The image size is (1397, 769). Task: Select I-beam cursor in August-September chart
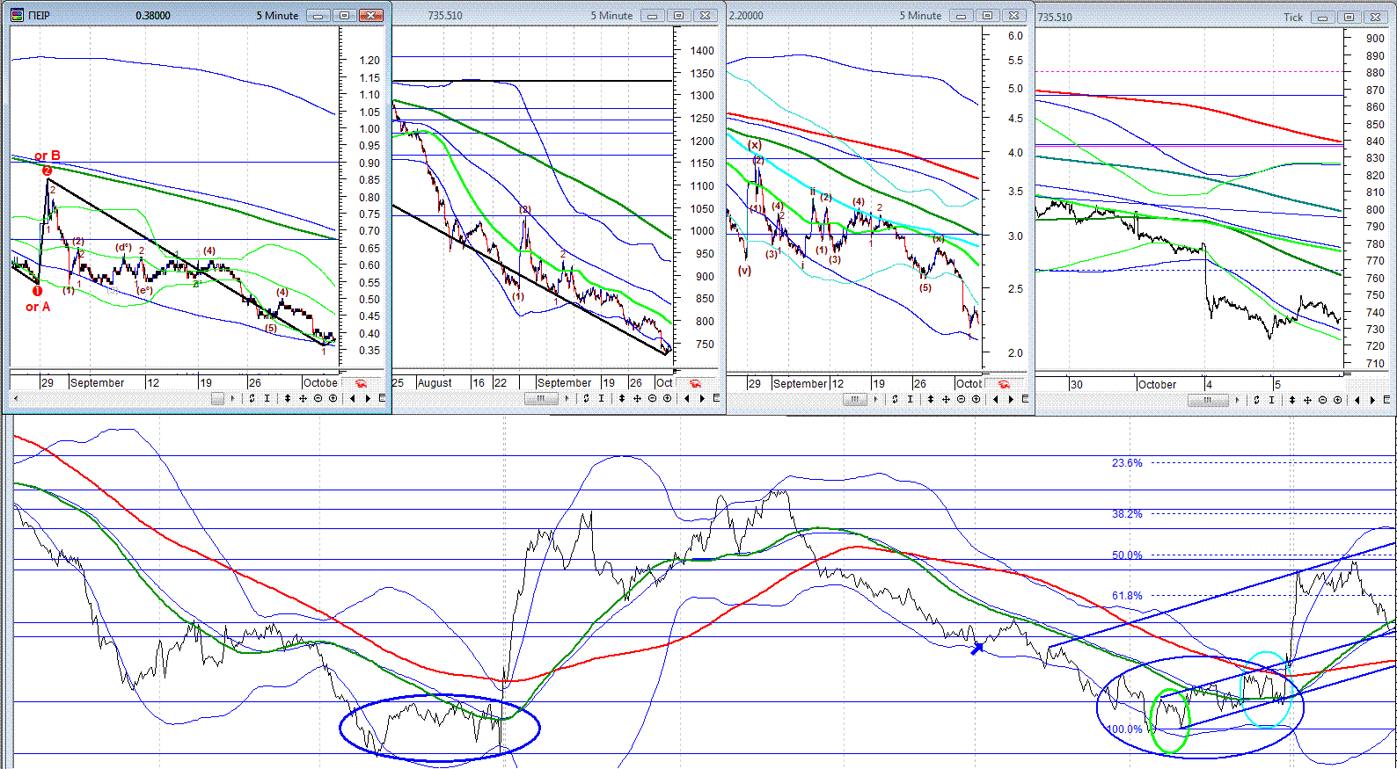pos(601,398)
